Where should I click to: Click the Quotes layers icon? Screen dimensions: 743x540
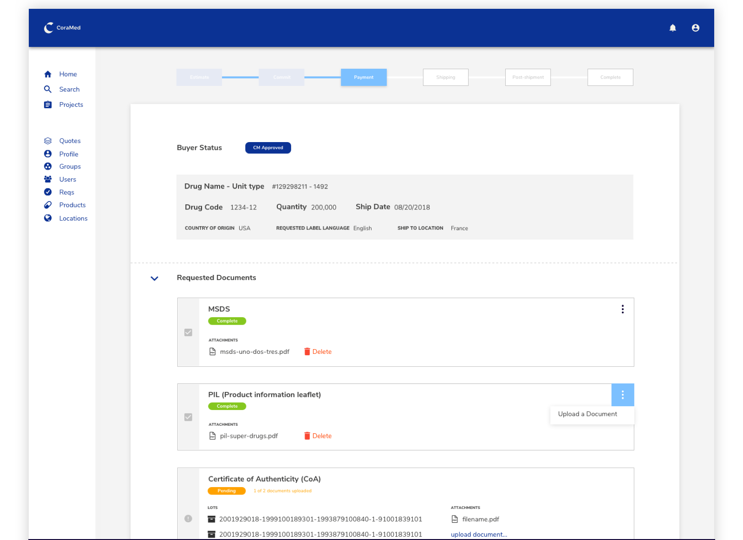[x=48, y=141]
